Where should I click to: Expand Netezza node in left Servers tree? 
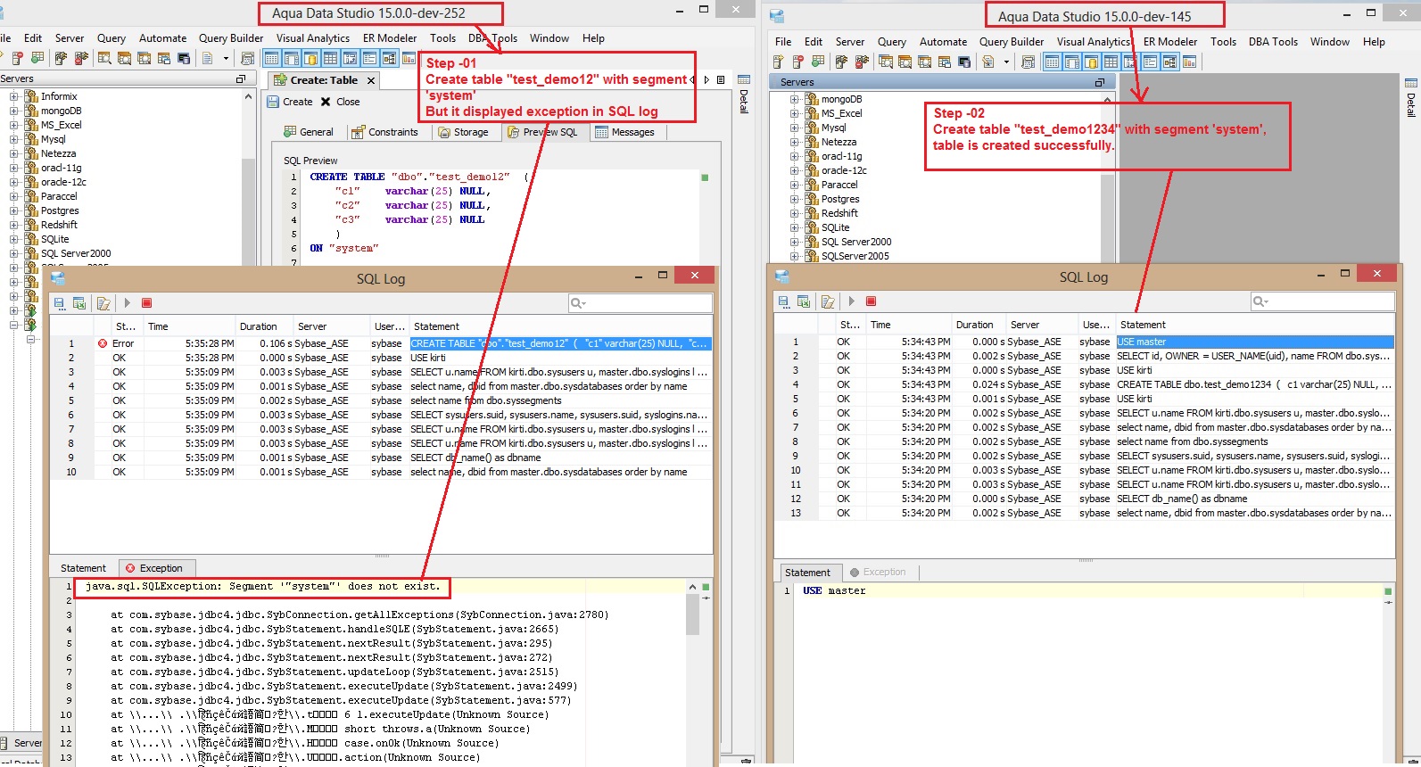[x=13, y=153]
